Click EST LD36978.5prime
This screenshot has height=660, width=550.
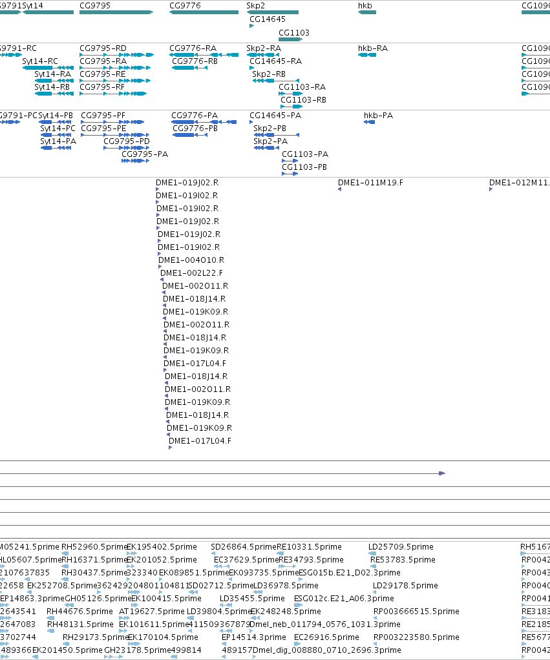[x=258, y=592]
